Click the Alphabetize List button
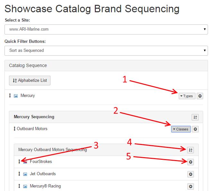The height and width of the screenshot is (191, 217). coord(30,81)
